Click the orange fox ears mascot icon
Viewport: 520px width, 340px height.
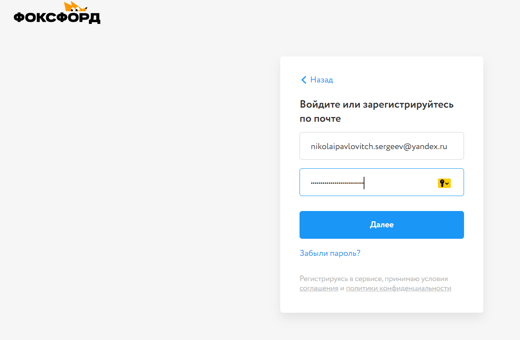click(75, 6)
